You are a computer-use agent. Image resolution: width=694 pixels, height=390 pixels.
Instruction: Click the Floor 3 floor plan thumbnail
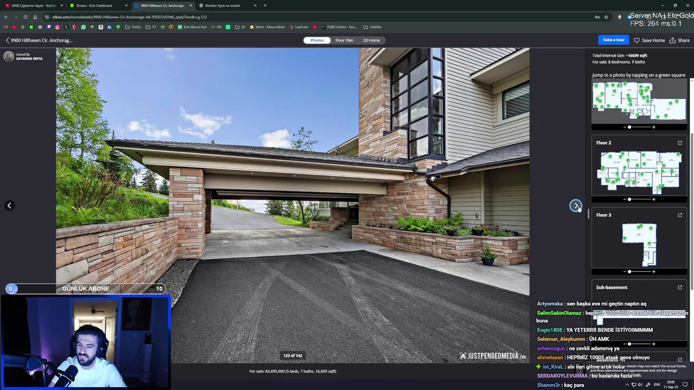pyautogui.click(x=639, y=245)
